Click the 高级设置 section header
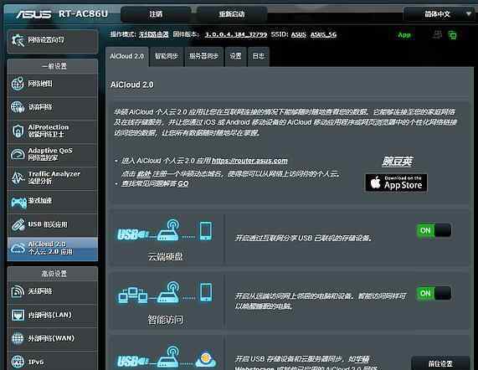The image size is (478, 370). (54, 274)
